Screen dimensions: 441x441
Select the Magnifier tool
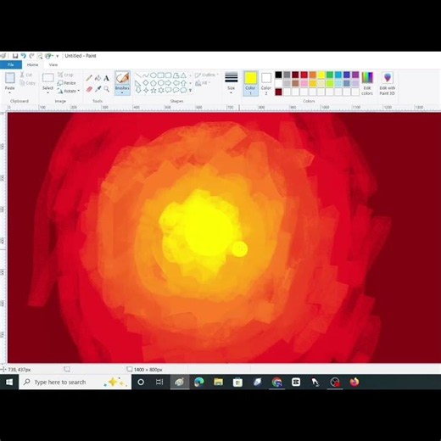click(106, 89)
